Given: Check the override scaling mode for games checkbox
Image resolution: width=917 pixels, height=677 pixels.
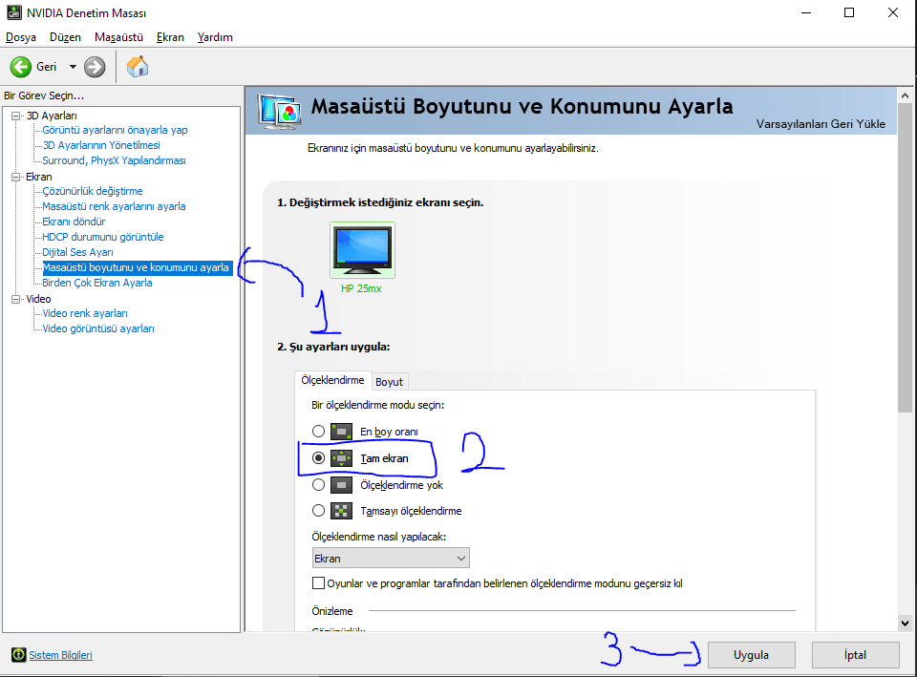Looking at the screenshot, I should coord(318,582).
